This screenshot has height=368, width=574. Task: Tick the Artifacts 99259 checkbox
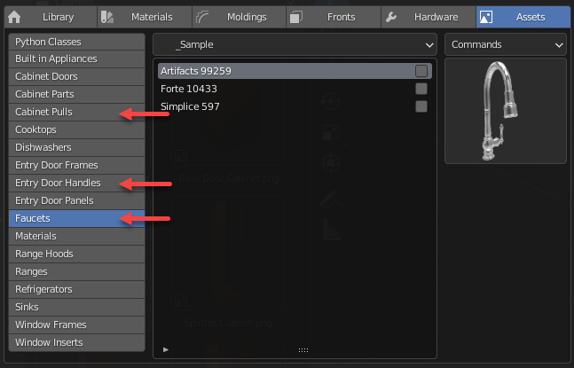tap(421, 71)
